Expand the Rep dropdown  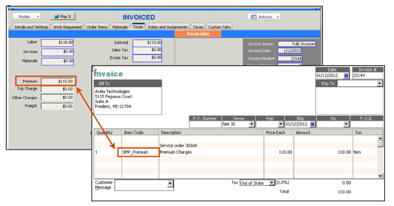click(x=281, y=124)
